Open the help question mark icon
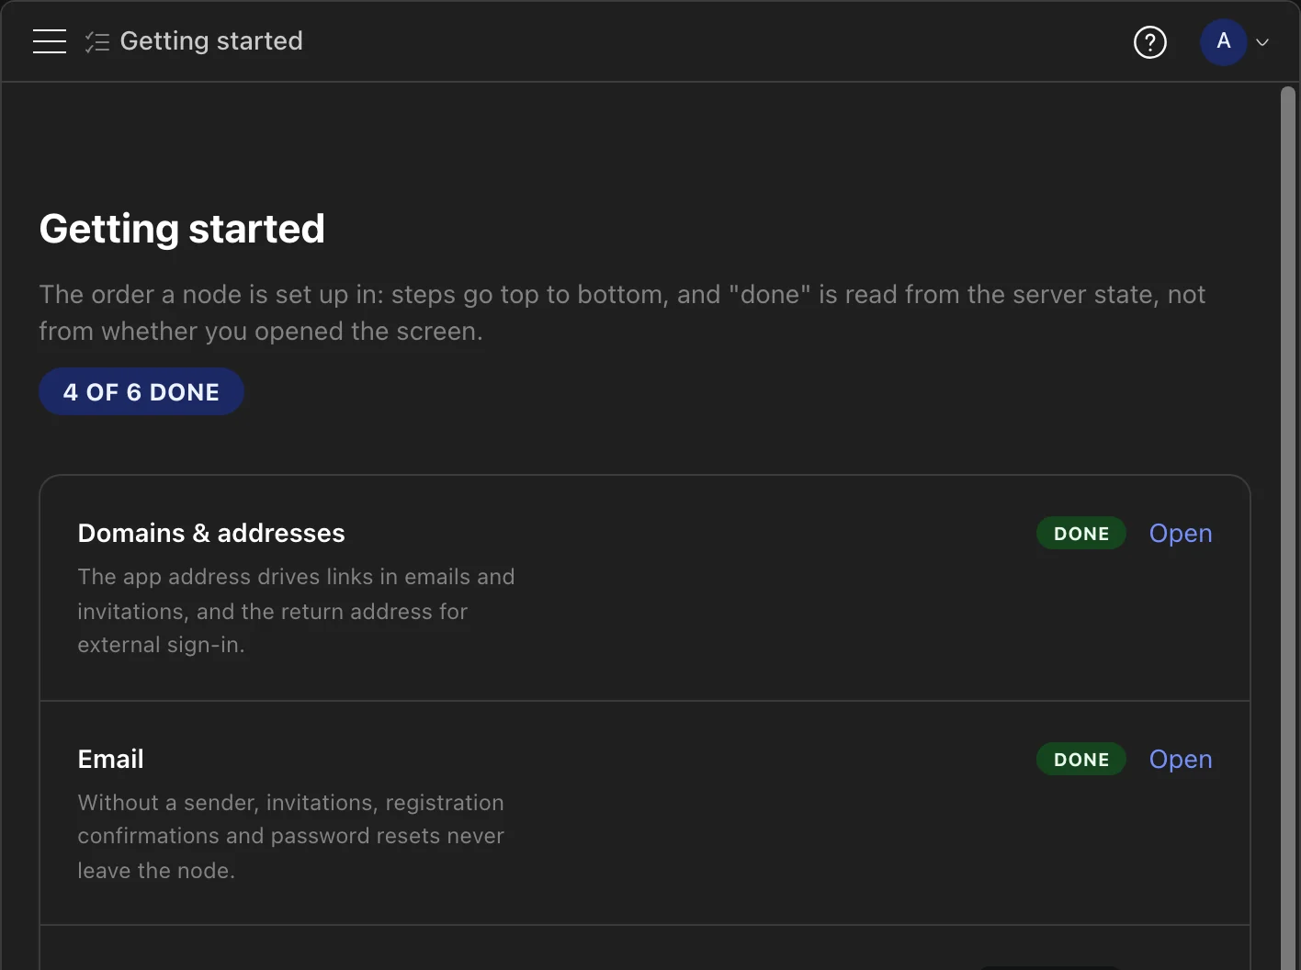This screenshot has height=970, width=1301. click(1150, 42)
